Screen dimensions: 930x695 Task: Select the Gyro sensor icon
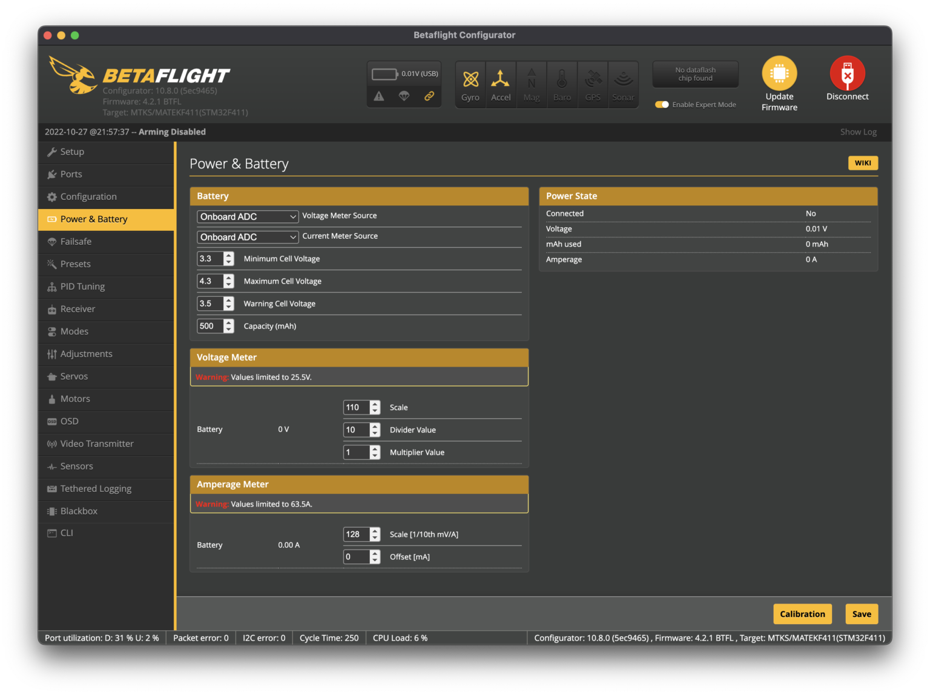(470, 84)
